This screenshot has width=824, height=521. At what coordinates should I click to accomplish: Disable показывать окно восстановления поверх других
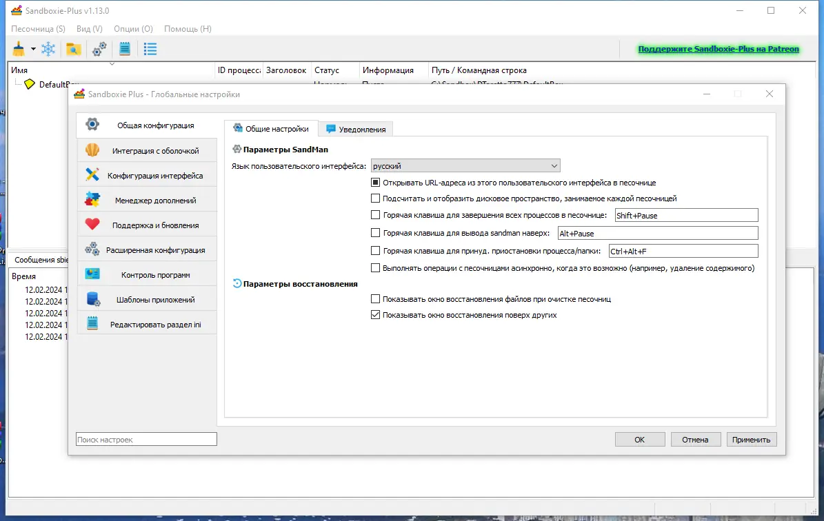coord(375,314)
